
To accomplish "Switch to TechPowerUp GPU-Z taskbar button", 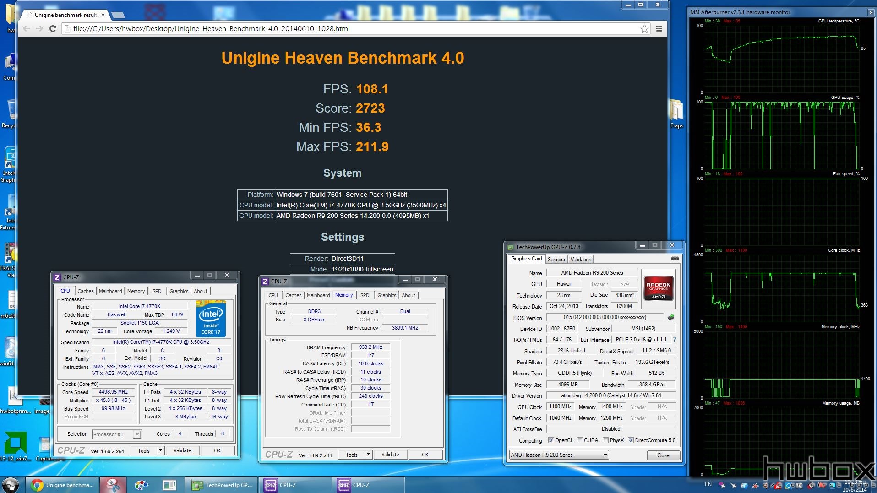I will (x=222, y=485).
